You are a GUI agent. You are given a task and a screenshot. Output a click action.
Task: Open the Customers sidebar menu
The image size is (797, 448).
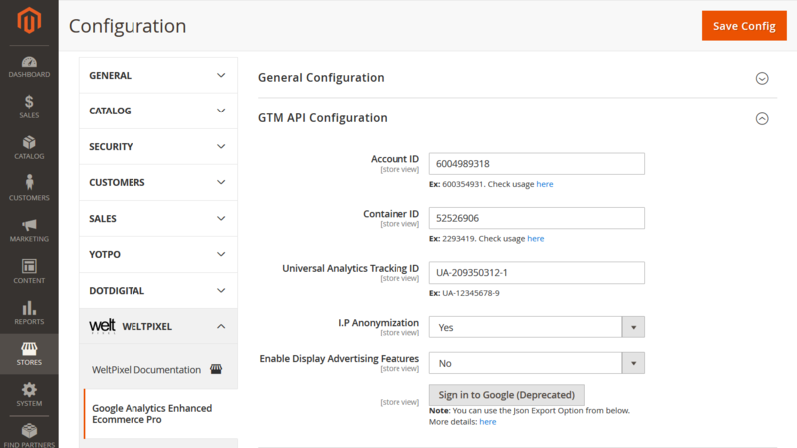[29, 188]
